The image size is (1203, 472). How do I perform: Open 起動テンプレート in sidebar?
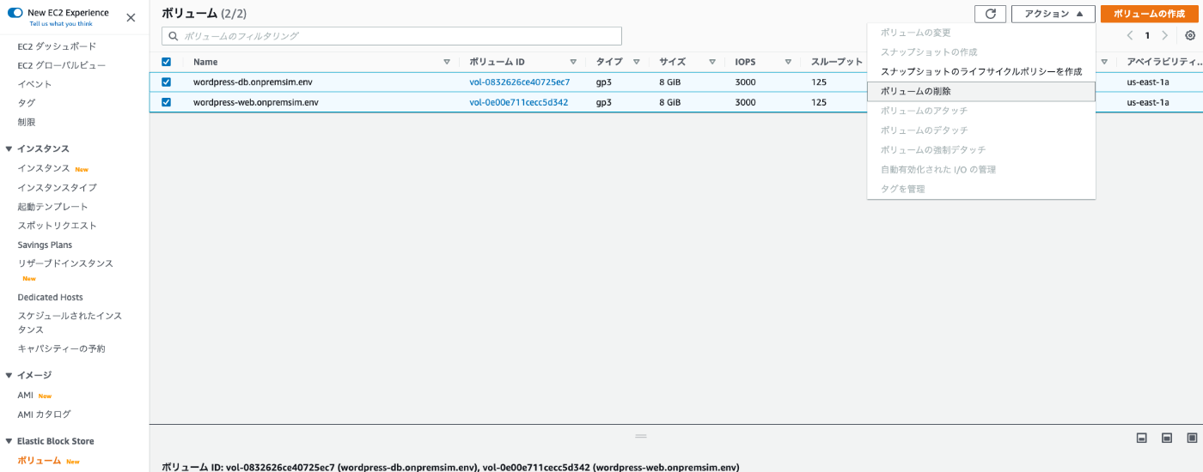pyautogui.click(x=52, y=206)
